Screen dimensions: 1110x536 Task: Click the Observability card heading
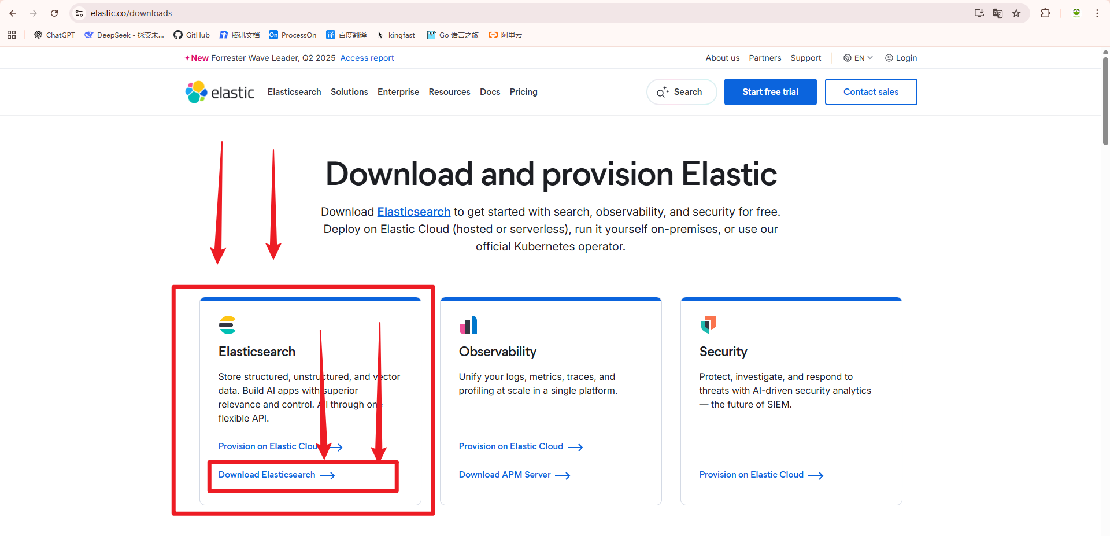coord(498,352)
